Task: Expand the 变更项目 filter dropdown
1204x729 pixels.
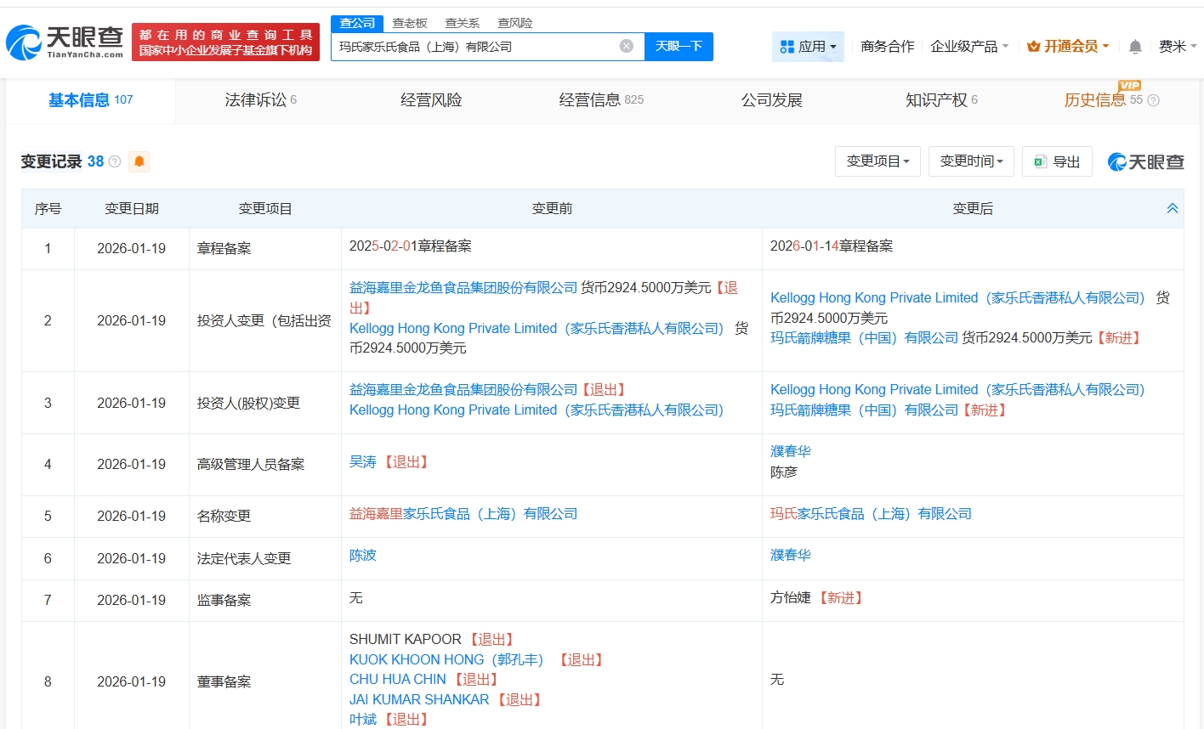Action: [x=877, y=161]
